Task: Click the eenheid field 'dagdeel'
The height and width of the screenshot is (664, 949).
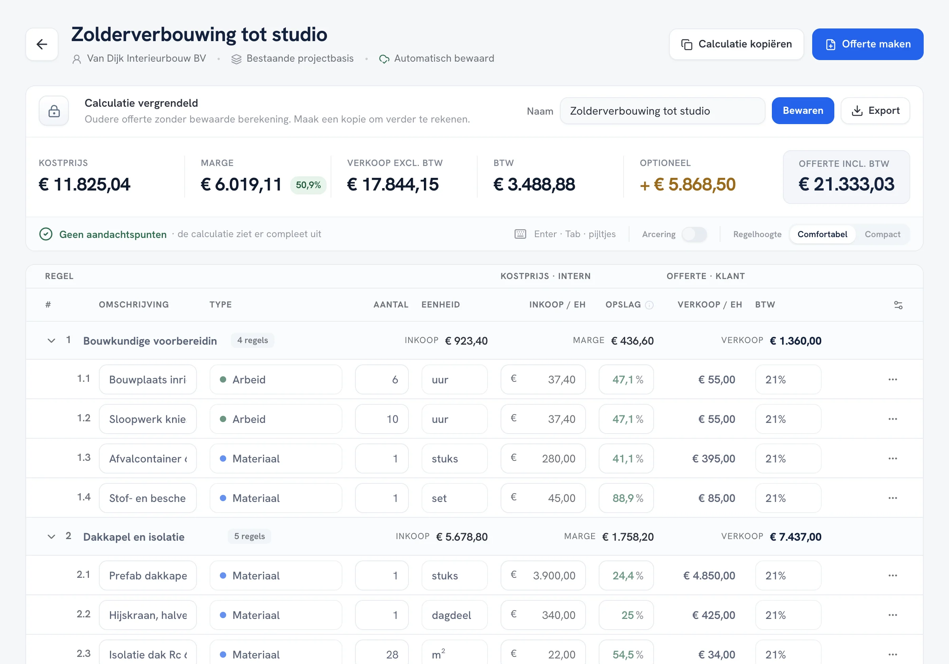Action: click(x=454, y=615)
